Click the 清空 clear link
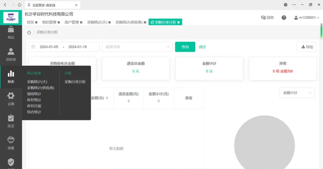 202,47
